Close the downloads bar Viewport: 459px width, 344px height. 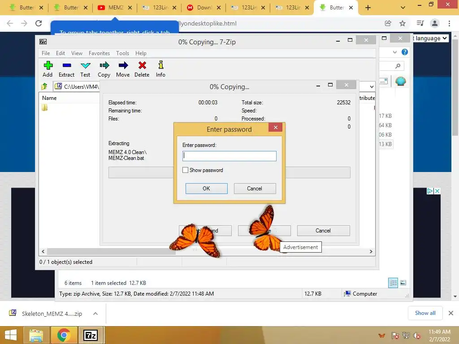click(451, 313)
